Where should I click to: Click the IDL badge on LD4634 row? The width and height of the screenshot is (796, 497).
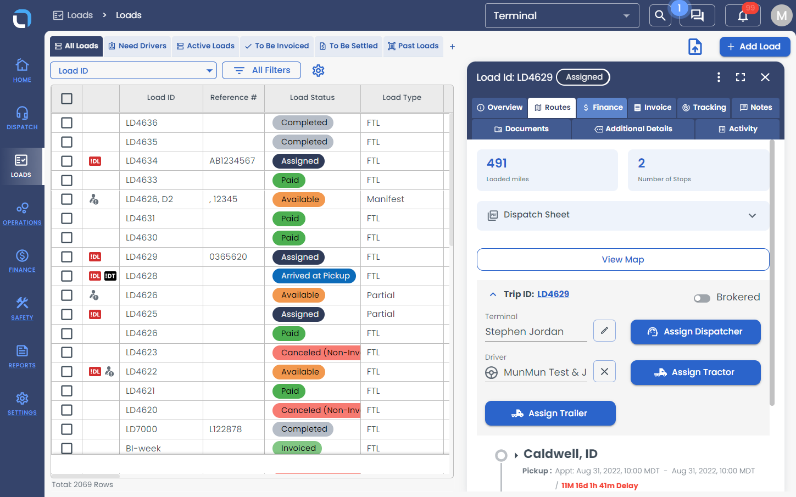(95, 161)
